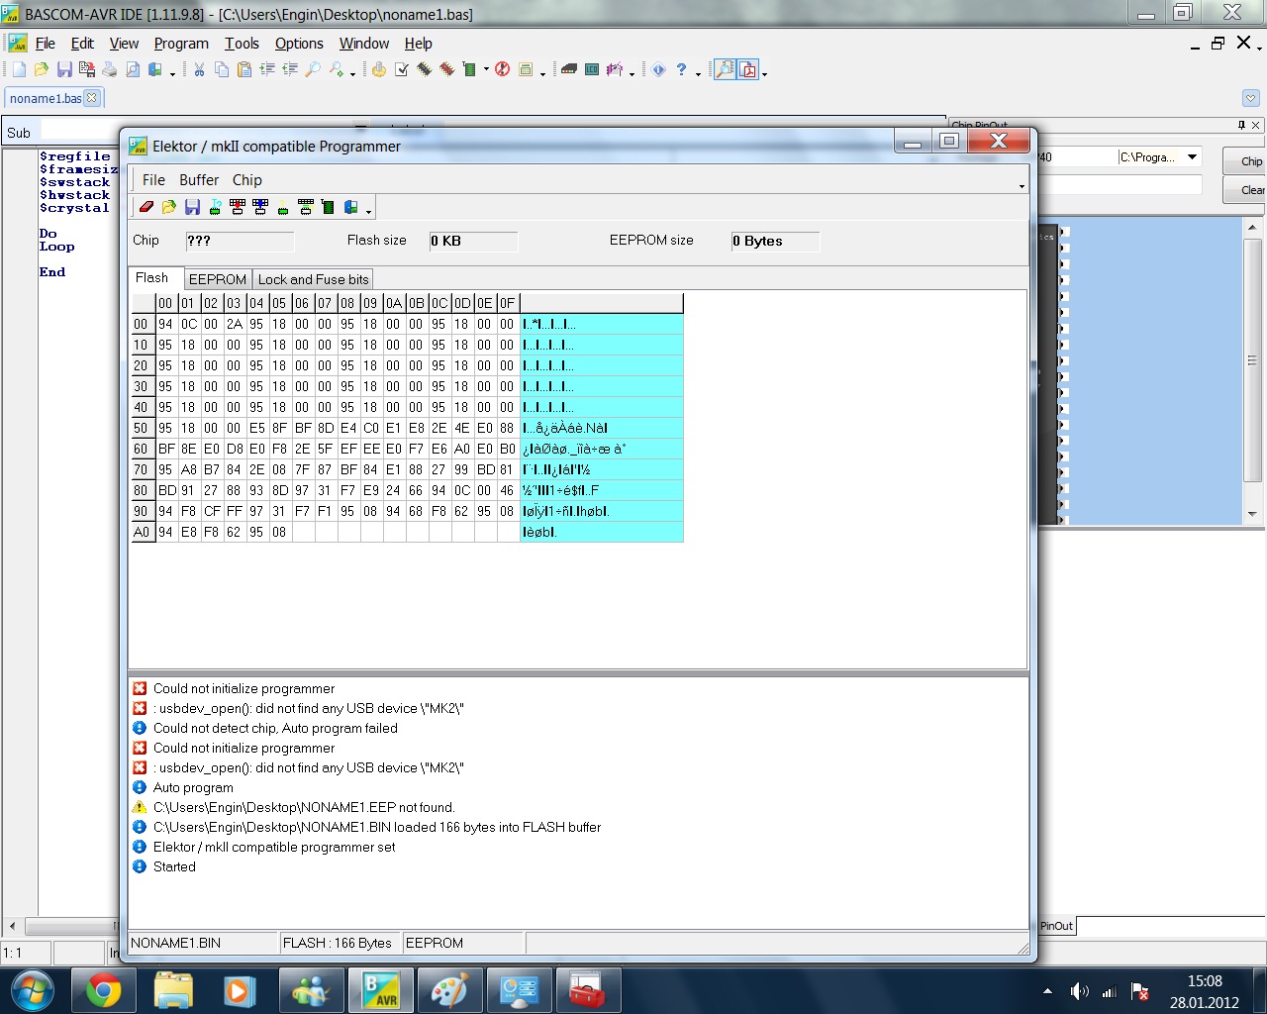
Task: Click the blue question mark help icon
Action: (681, 69)
